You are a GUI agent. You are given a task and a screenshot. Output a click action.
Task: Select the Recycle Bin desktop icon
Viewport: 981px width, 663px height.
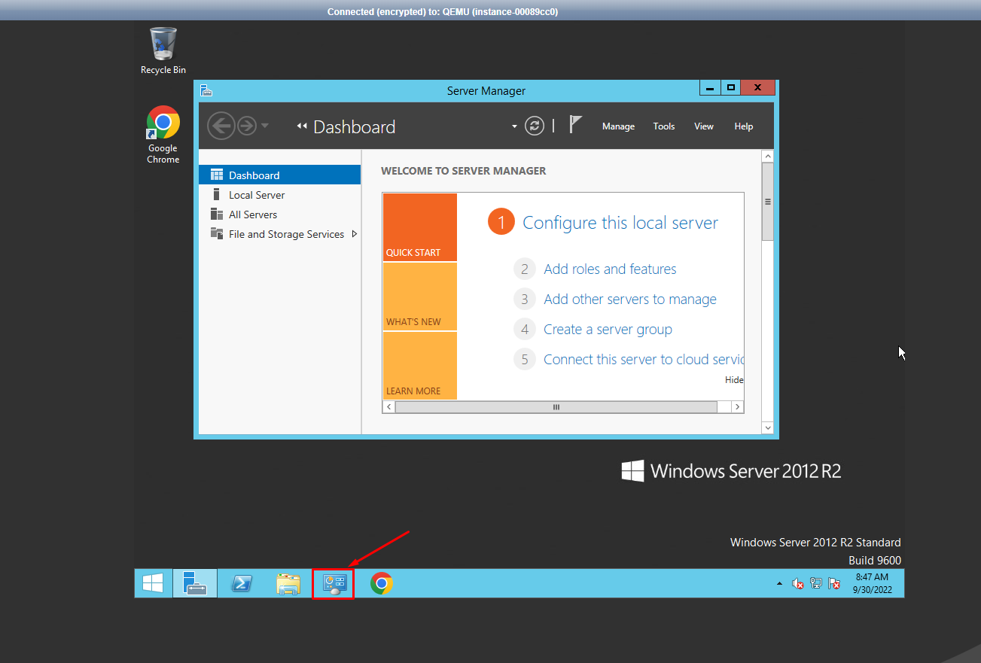point(163,50)
